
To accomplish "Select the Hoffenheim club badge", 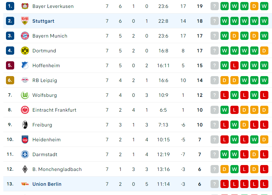I will pos(25,66).
